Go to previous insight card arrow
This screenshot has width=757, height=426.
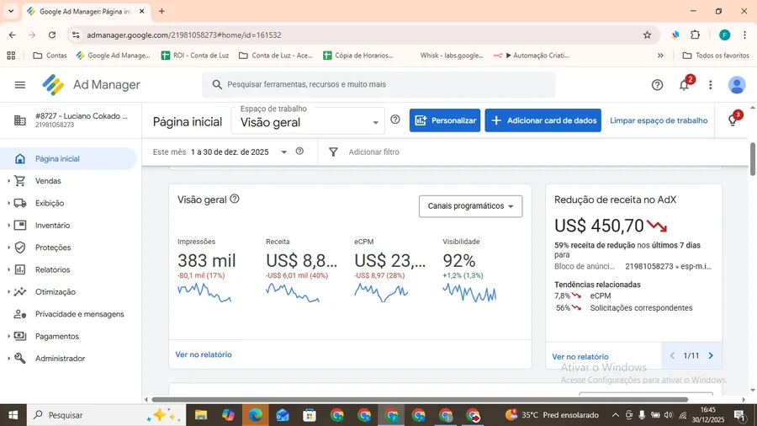tap(672, 356)
